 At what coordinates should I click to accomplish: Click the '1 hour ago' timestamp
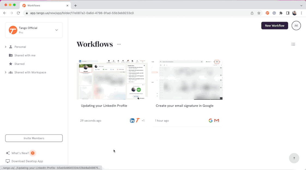pos(162,121)
